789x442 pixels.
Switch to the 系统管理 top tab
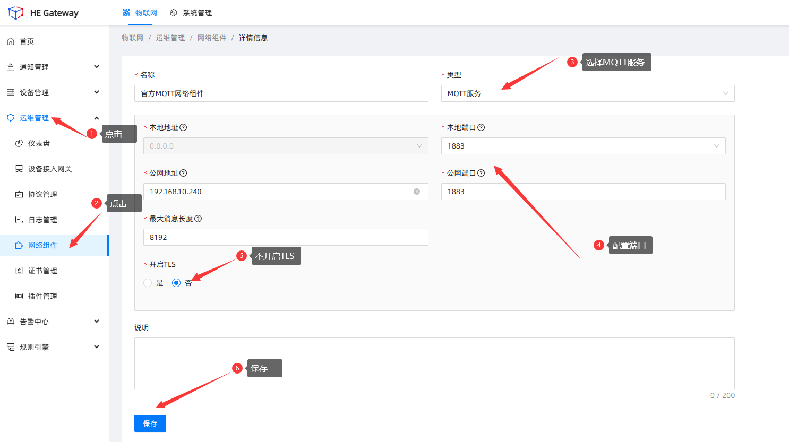click(191, 13)
